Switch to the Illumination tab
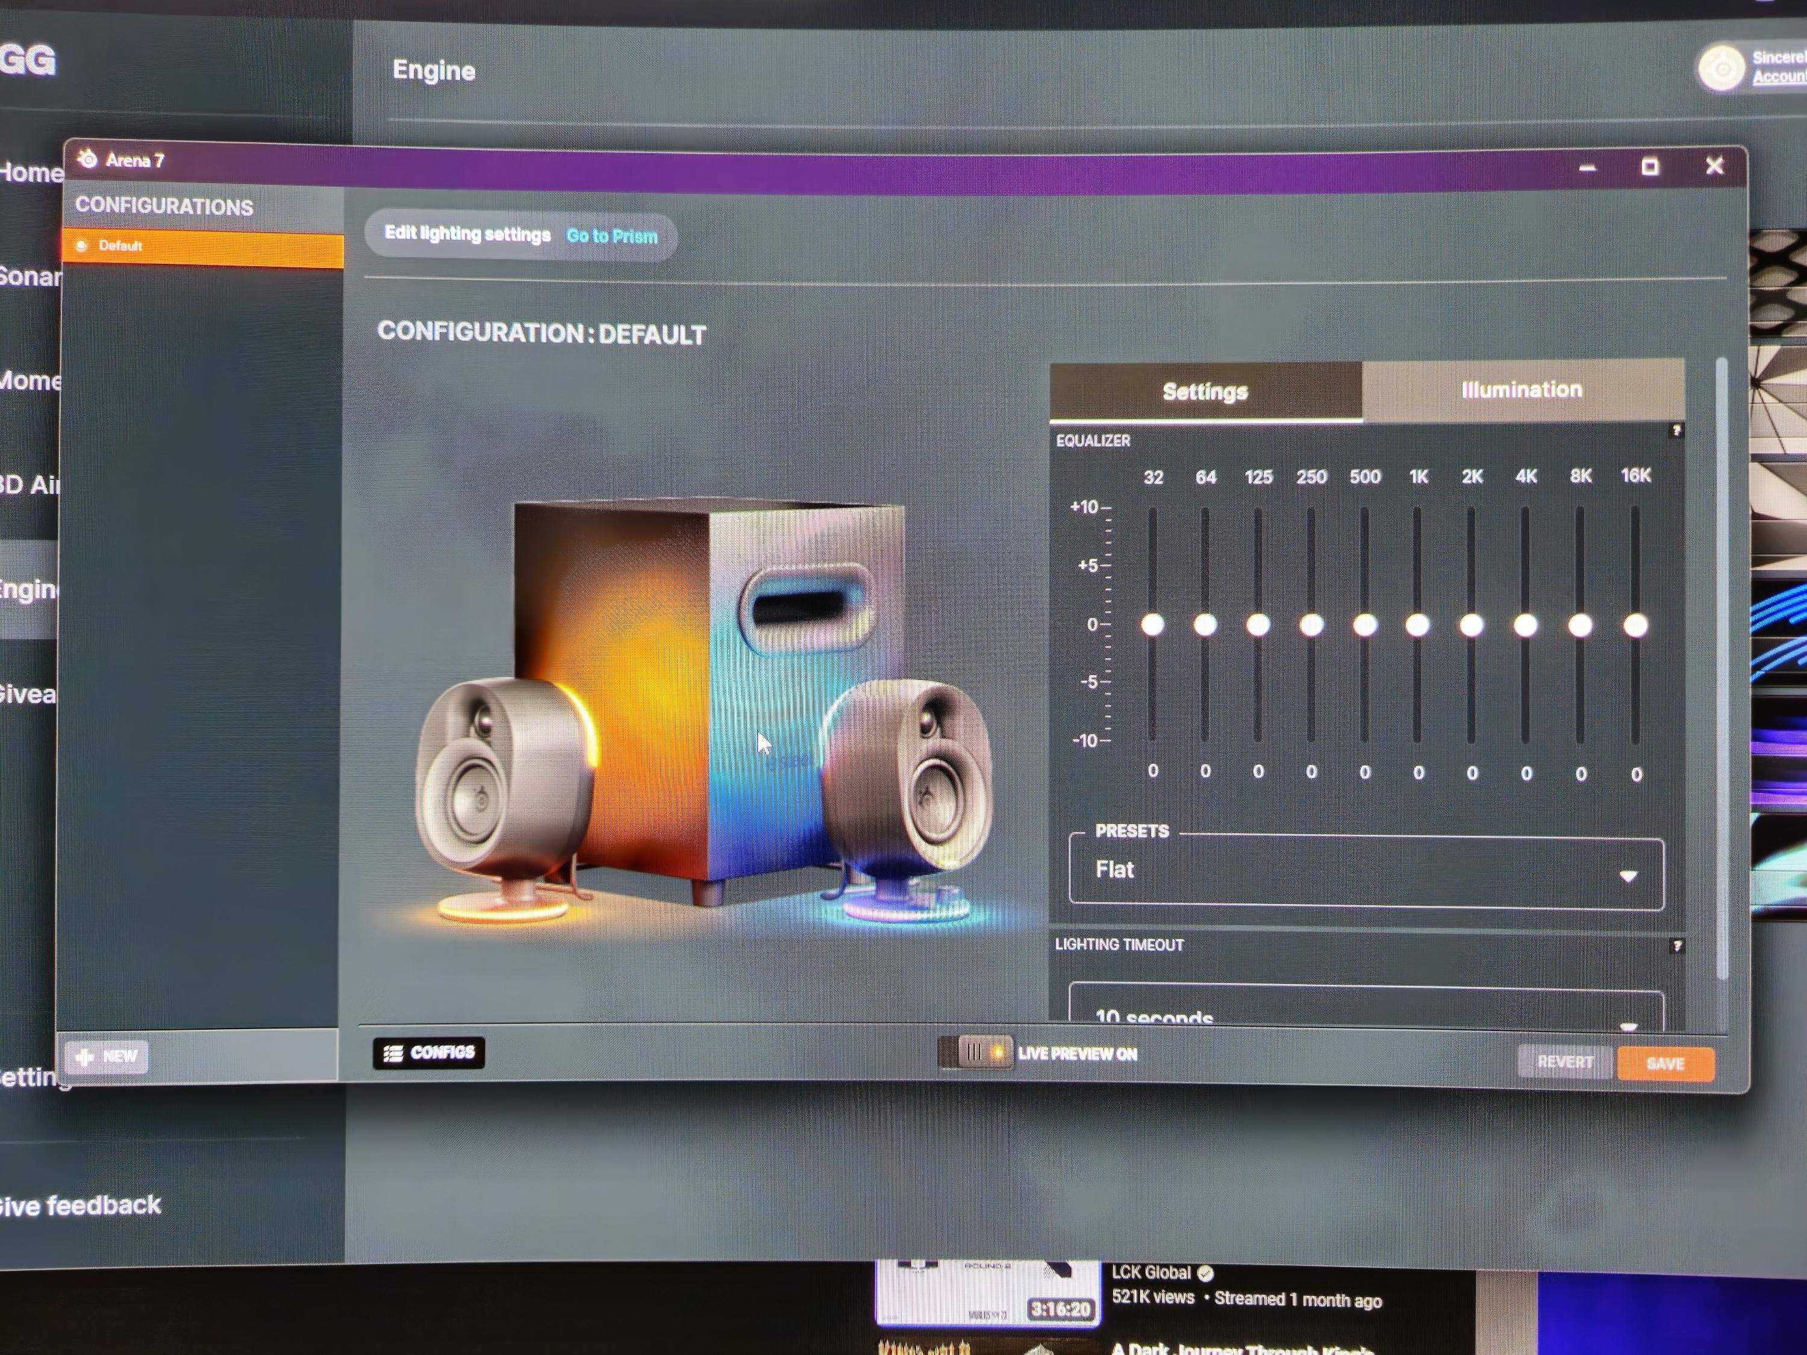The height and width of the screenshot is (1355, 1807). tap(1521, 390)
